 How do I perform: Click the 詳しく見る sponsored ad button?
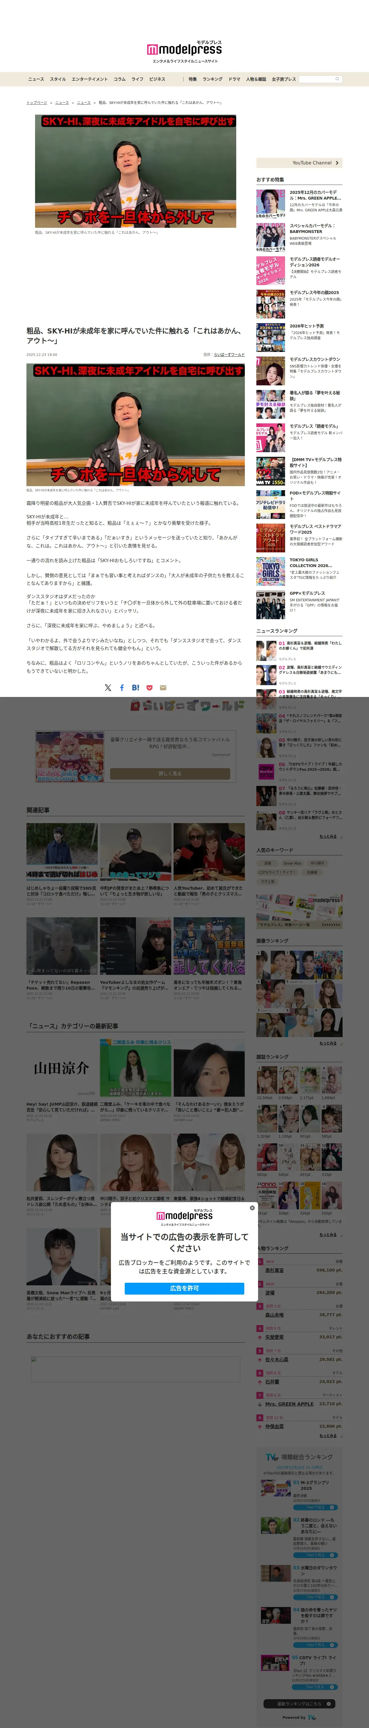170,774
